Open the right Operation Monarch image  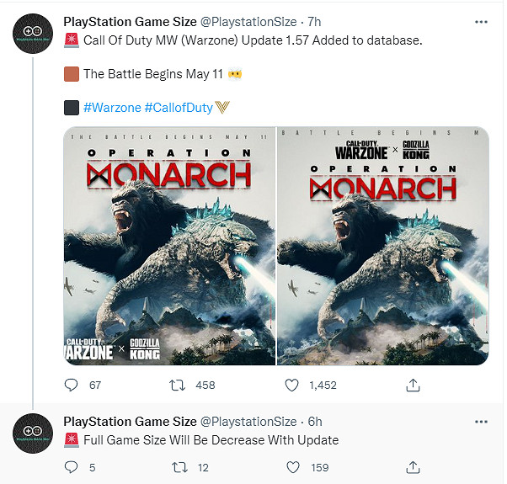point(383,247)
